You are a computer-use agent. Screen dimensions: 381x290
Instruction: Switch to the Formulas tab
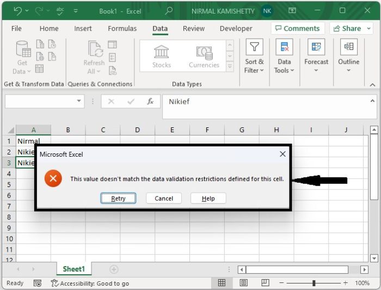click(122, 28)
